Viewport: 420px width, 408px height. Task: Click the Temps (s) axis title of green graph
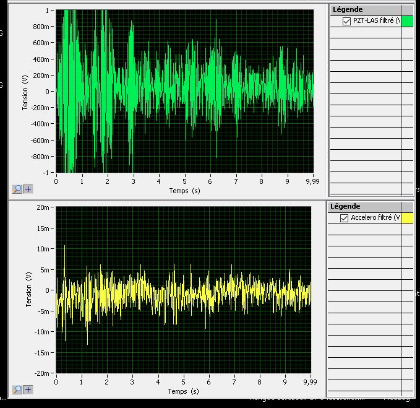point(184,191)
